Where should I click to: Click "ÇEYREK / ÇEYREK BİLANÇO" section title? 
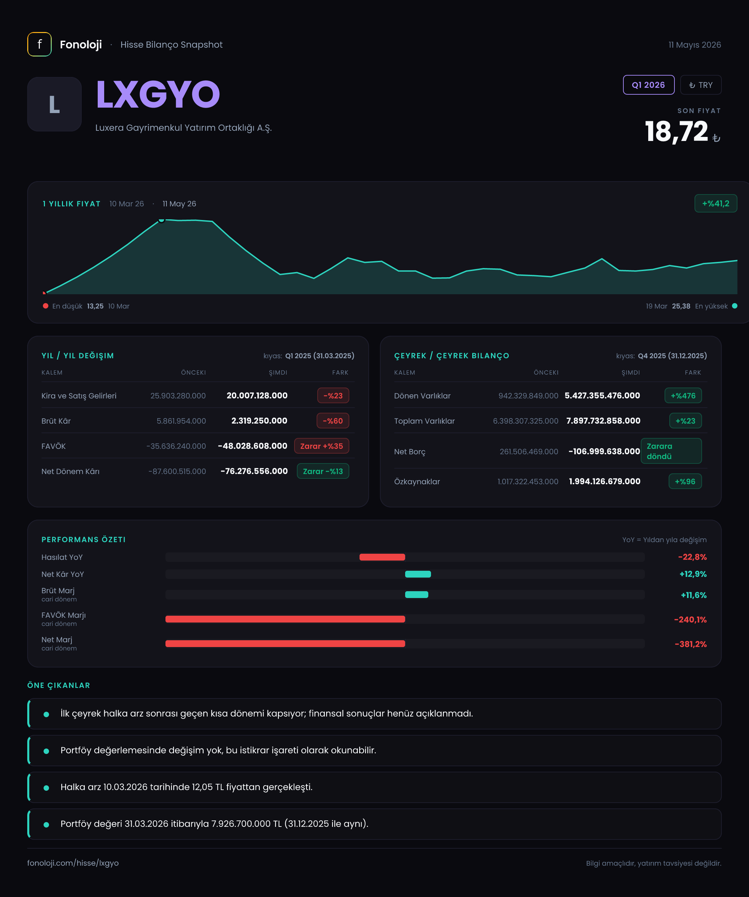pos(452,356)
